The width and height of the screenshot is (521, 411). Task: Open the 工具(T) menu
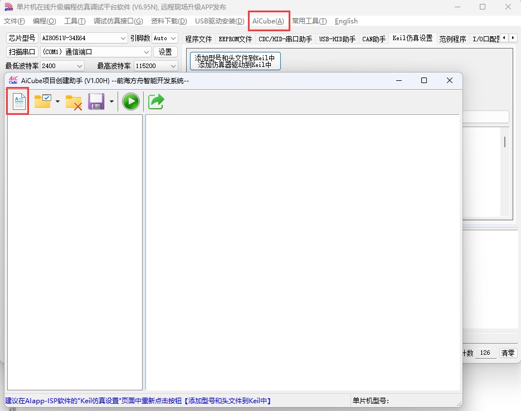tap(75, 21)
